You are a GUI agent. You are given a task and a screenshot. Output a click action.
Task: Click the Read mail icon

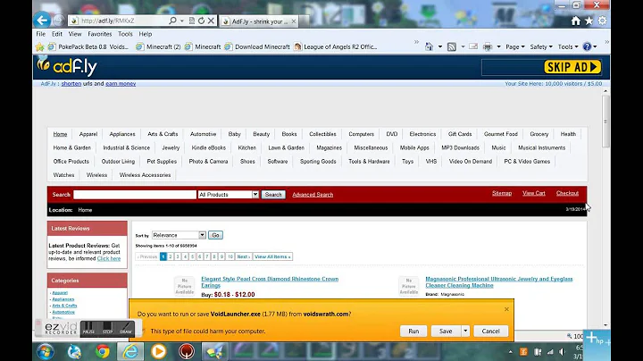473,46
